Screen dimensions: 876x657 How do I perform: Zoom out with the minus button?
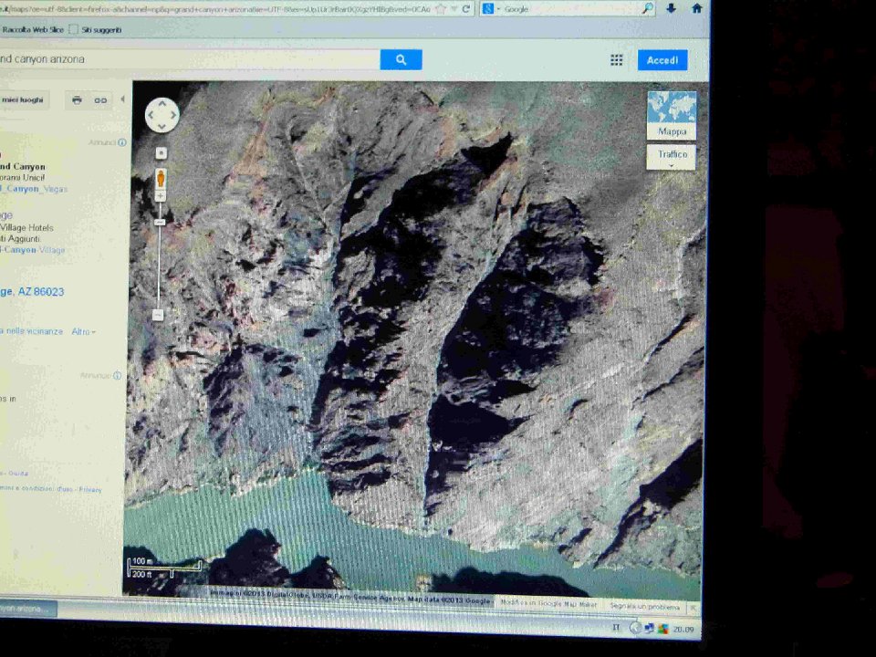point(158,316)
